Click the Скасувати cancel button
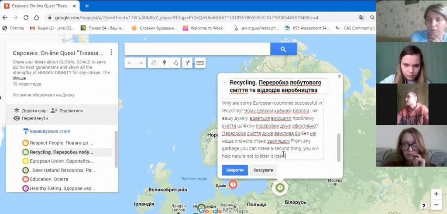Screen dimensions: 447x214 point(263,170)
